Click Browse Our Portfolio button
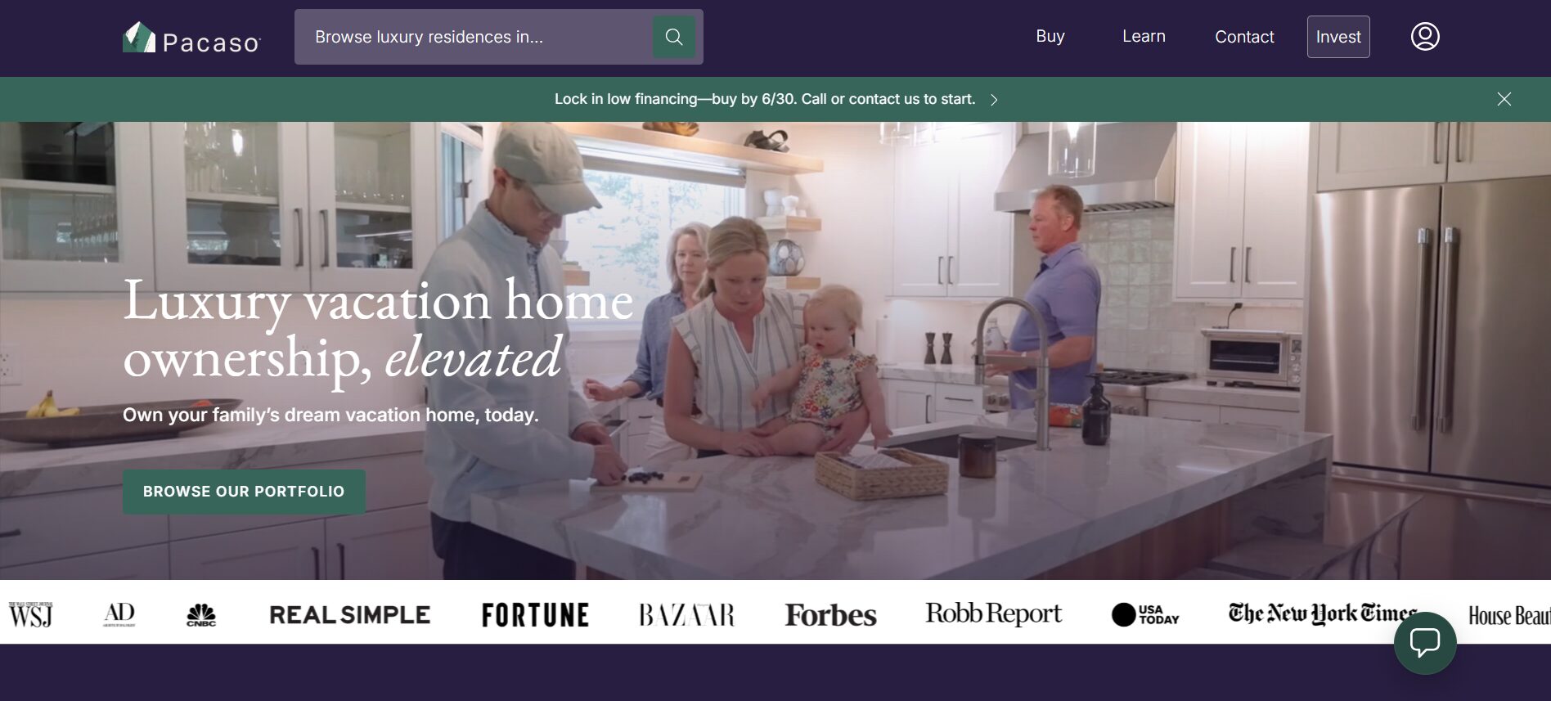 (x=244, y=492)
